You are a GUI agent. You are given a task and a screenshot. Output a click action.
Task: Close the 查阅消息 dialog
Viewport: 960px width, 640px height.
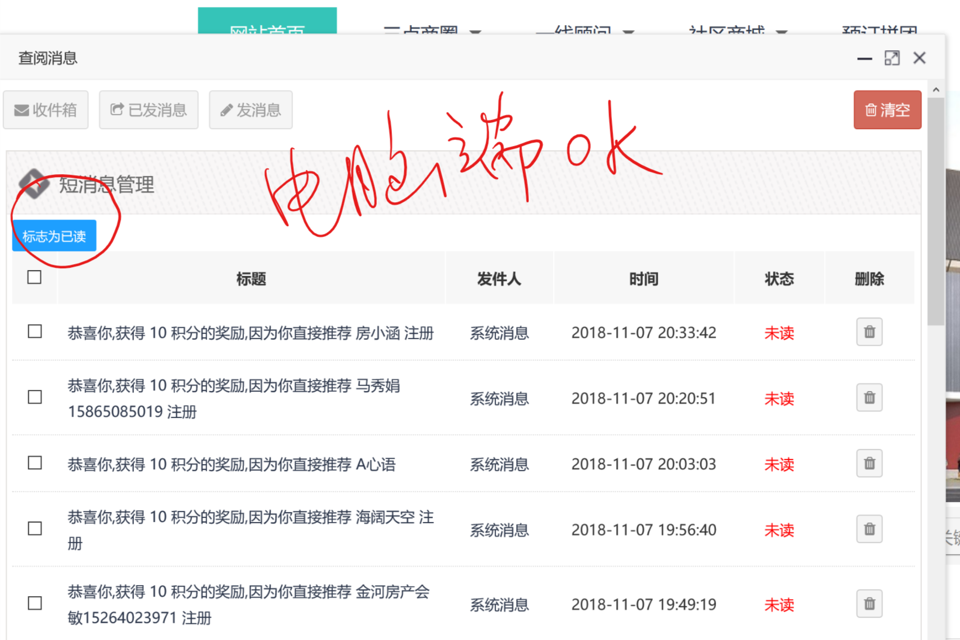[x=919, y=58]
